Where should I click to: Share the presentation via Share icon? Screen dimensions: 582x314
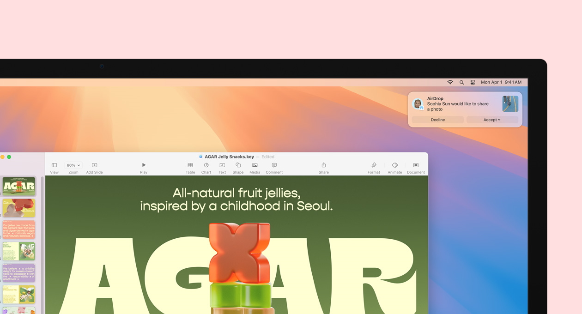[x=324, y=168]
